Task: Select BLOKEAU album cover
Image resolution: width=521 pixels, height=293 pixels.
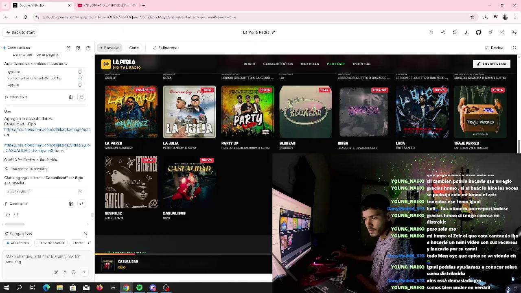Action: point(306,112)
